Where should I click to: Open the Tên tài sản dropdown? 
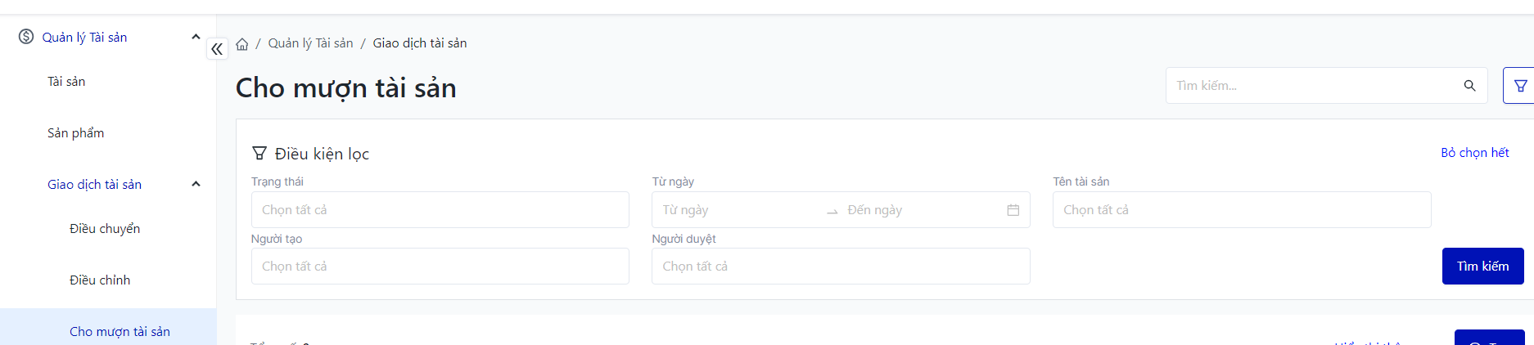tap(1241, 210)
